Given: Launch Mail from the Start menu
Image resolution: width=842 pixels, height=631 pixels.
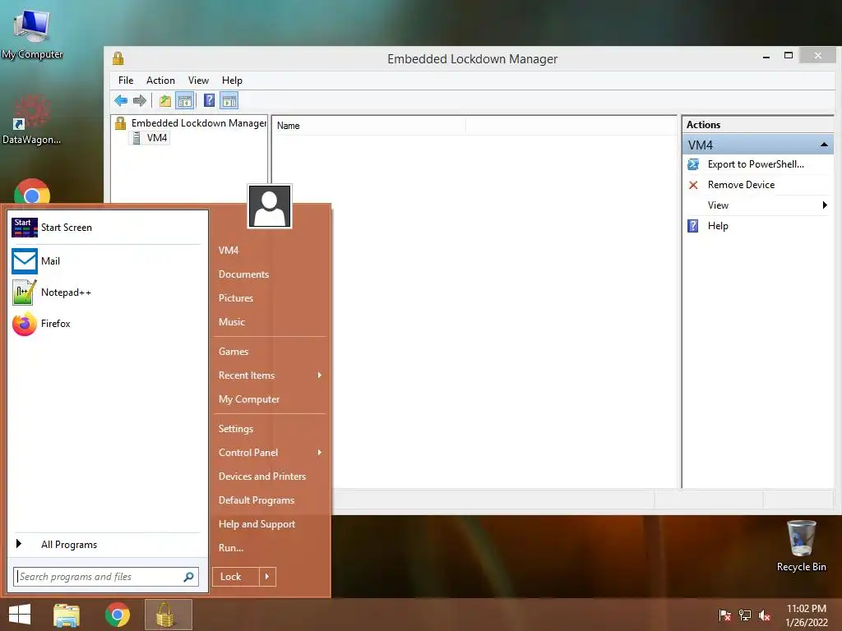Looking at the screenshot, I should [x=106, y=261].
